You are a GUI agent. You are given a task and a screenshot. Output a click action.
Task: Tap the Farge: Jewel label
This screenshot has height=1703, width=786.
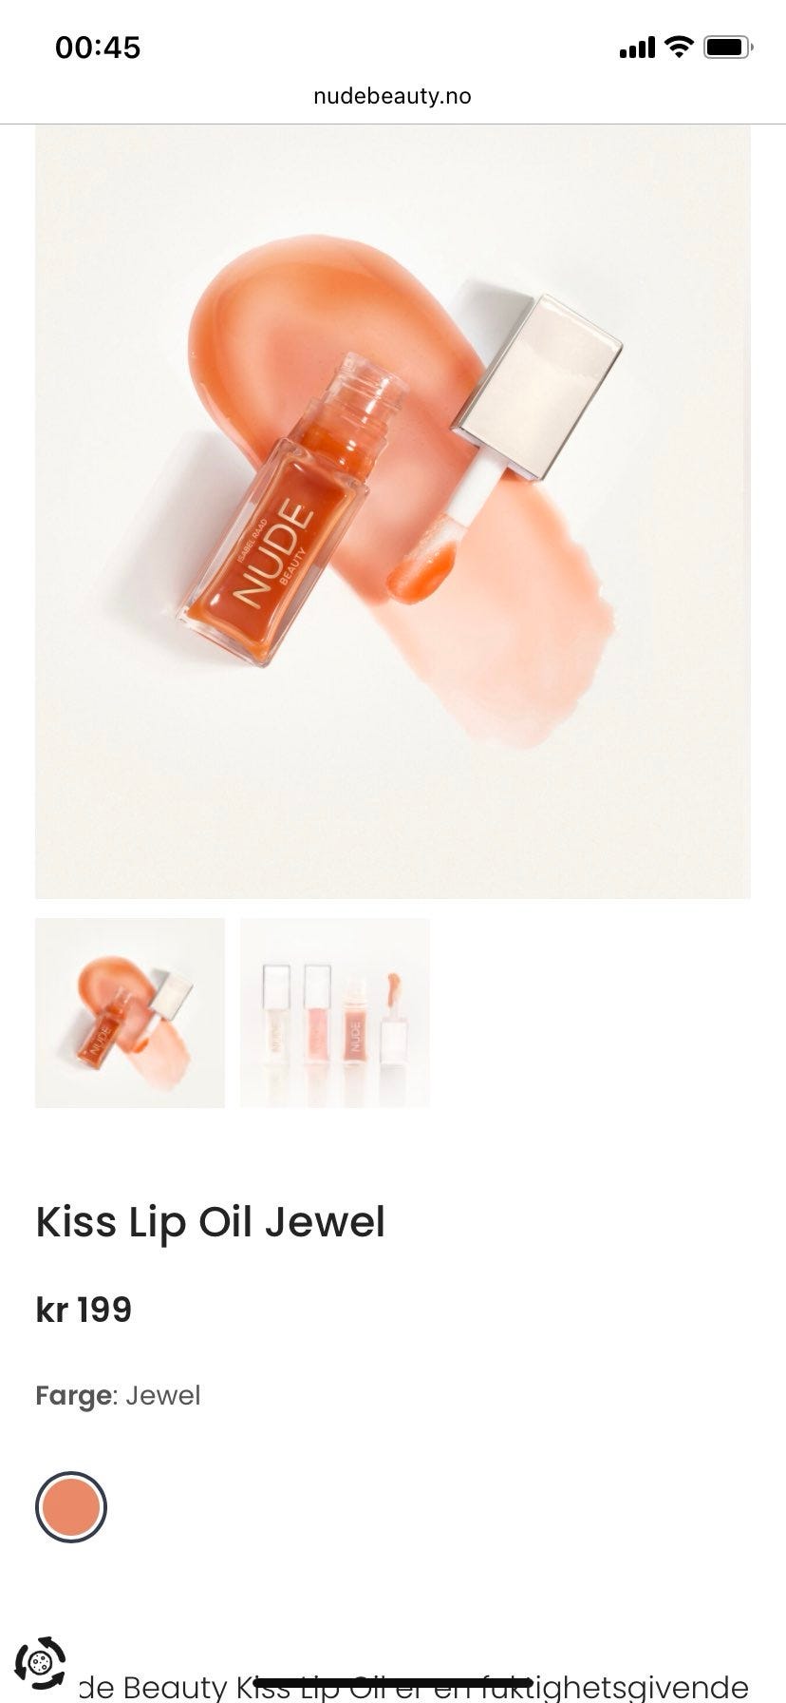pyautogui.click(x=118, y=1395)
